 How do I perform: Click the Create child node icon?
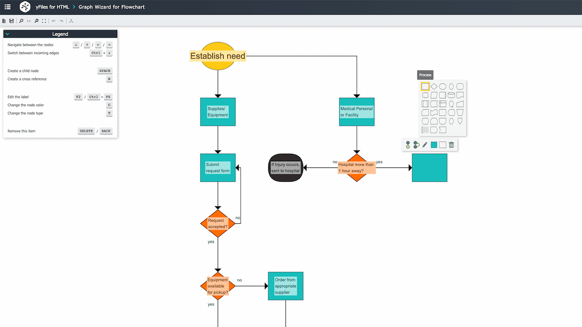408,145
